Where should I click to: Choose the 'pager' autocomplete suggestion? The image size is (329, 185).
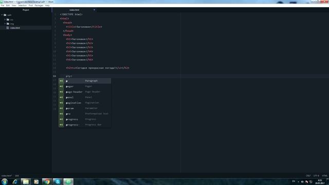pos(85,86)
